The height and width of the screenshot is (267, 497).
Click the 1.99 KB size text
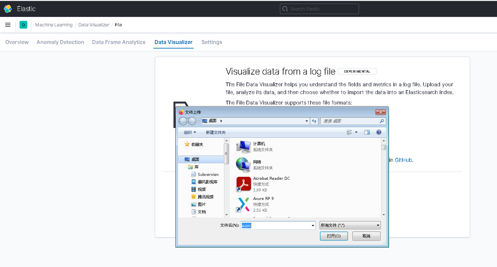pos(260,190)
